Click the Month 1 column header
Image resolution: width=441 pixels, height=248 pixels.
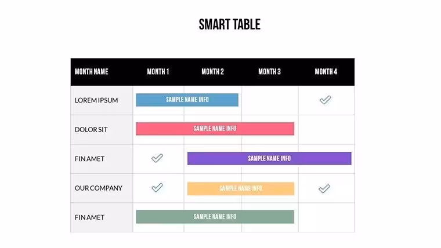coord(158,72)
